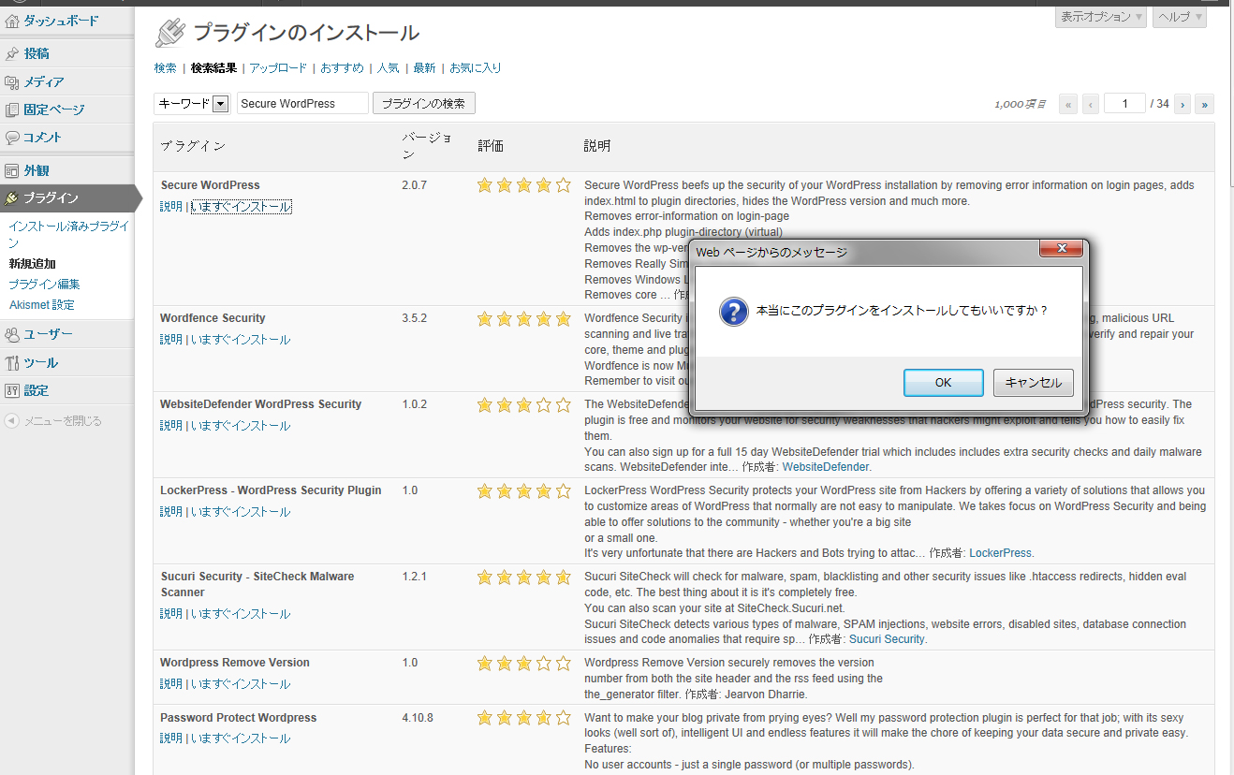Go to previous page of results
The height and width of the screenshot is (775, 1234).
click(x=1091, y=104)
